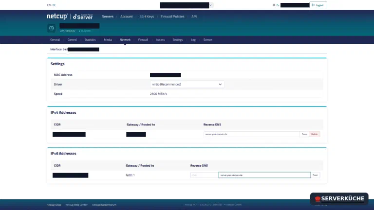Click the VPS 1000 G12 product label

click(68, 31)
